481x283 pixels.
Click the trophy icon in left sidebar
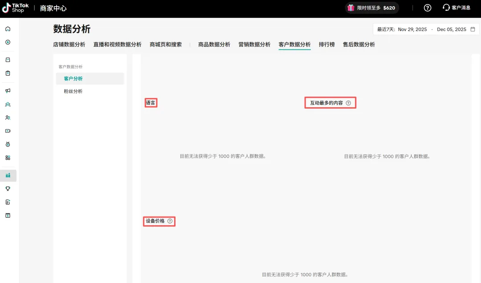pyautogui.click(x=8, y=189)
